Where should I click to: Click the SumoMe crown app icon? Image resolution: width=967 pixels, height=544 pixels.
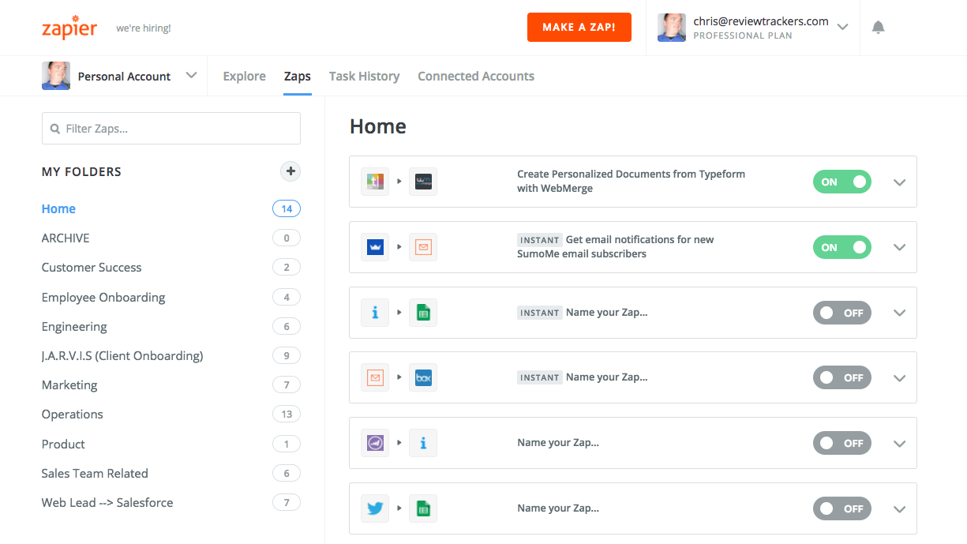pos(375,247)
